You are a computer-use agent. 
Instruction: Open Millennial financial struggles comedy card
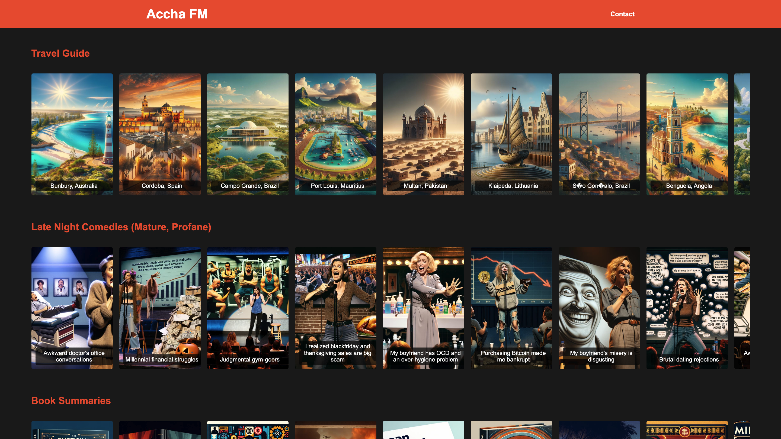pos(160,308)
